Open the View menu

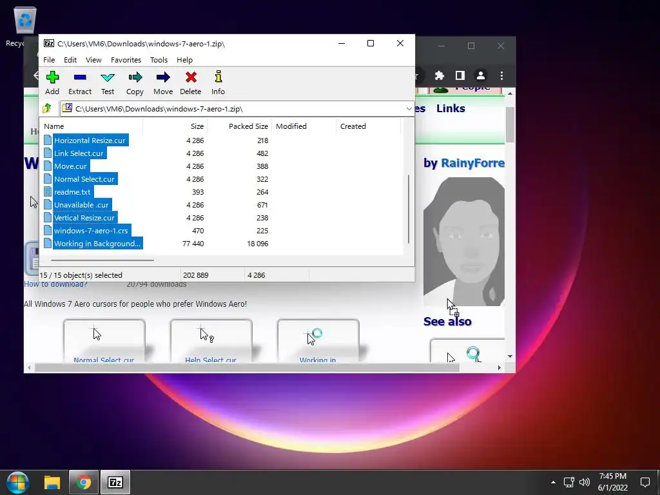point(93,60)
